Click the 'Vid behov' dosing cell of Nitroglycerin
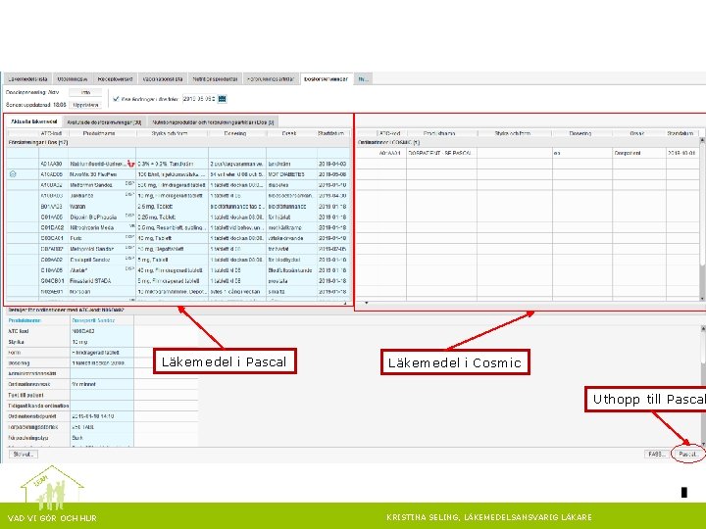This screenshot has height=529, width=706. click(236, 227)
